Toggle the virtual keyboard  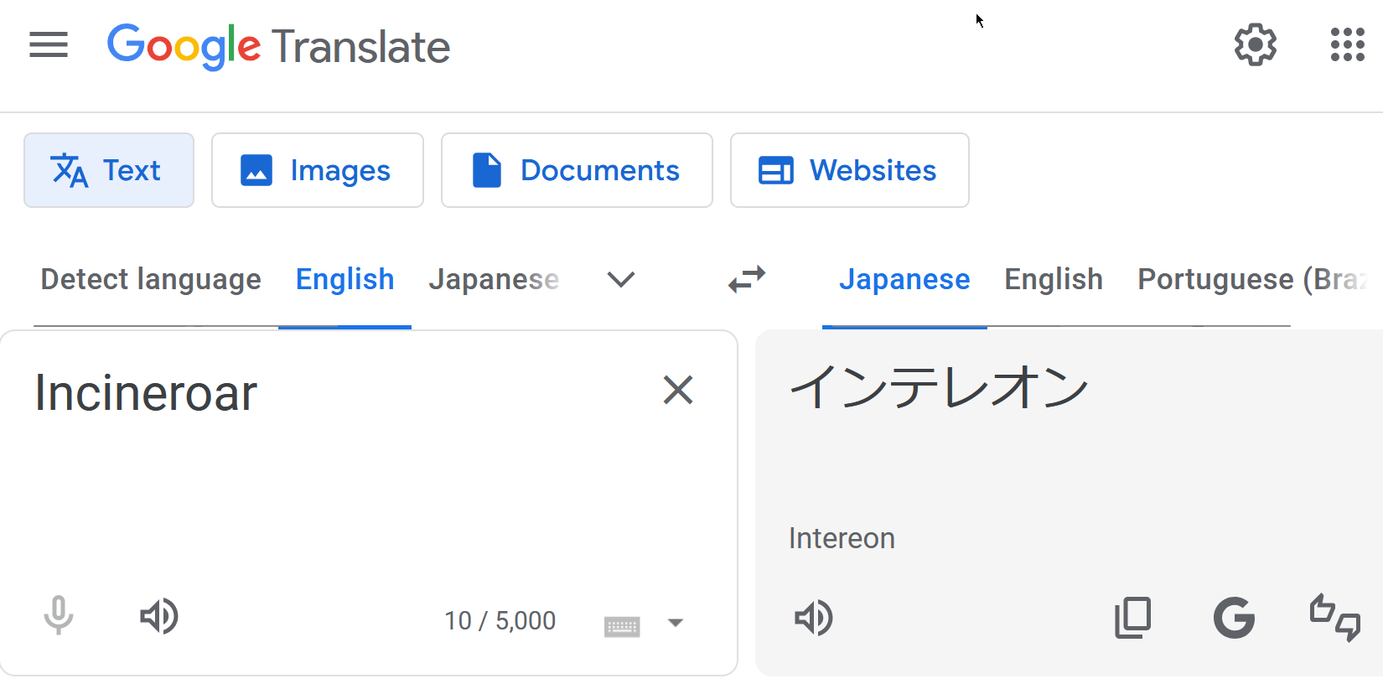pos(622,625)
